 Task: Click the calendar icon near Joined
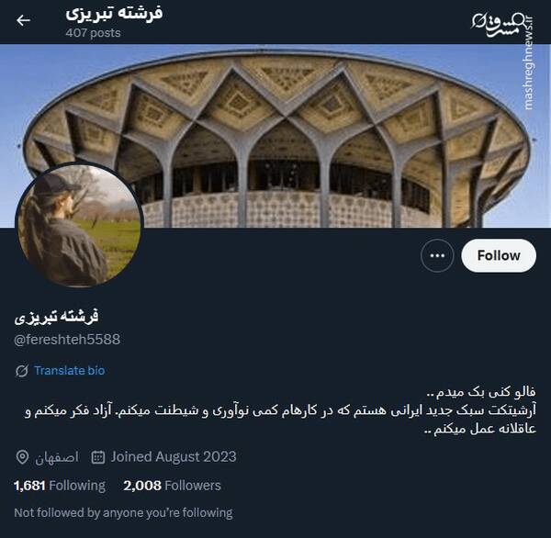coord(98,457)
